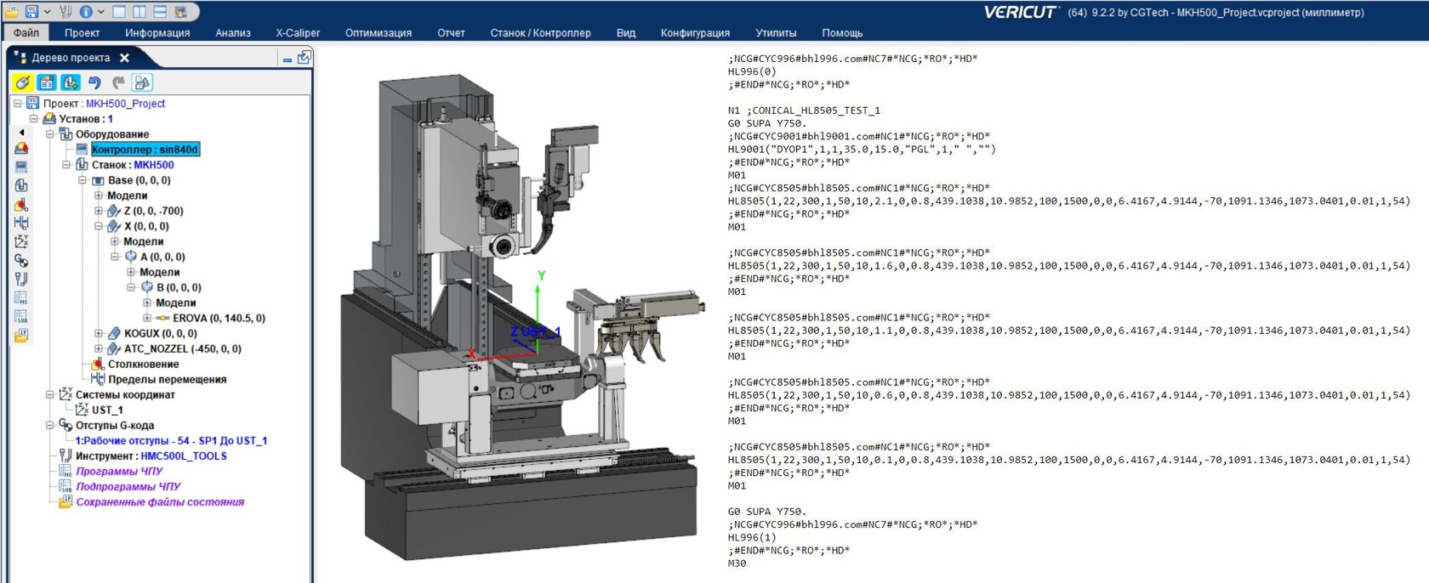Open the Вид ribbon tab
The width and height of the screenshot is (1429, 583).
click(x=626, y=32)
